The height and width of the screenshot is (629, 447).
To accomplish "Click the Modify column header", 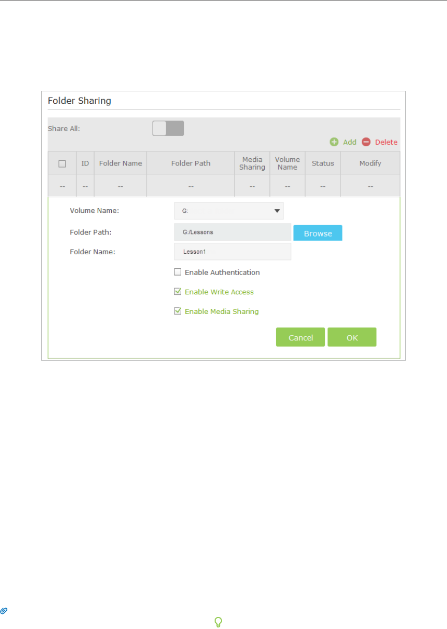I will point(370,163).
